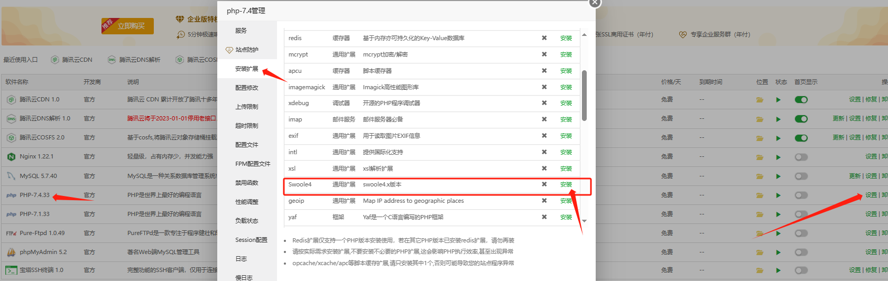This screenshot has width=888, height=281.
Task: Install the yaf extension
Action: [566, 217]
